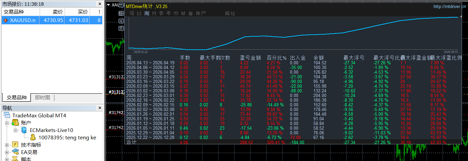Select the 币 currency tab in MTDriver

click(x=176, y=13)
